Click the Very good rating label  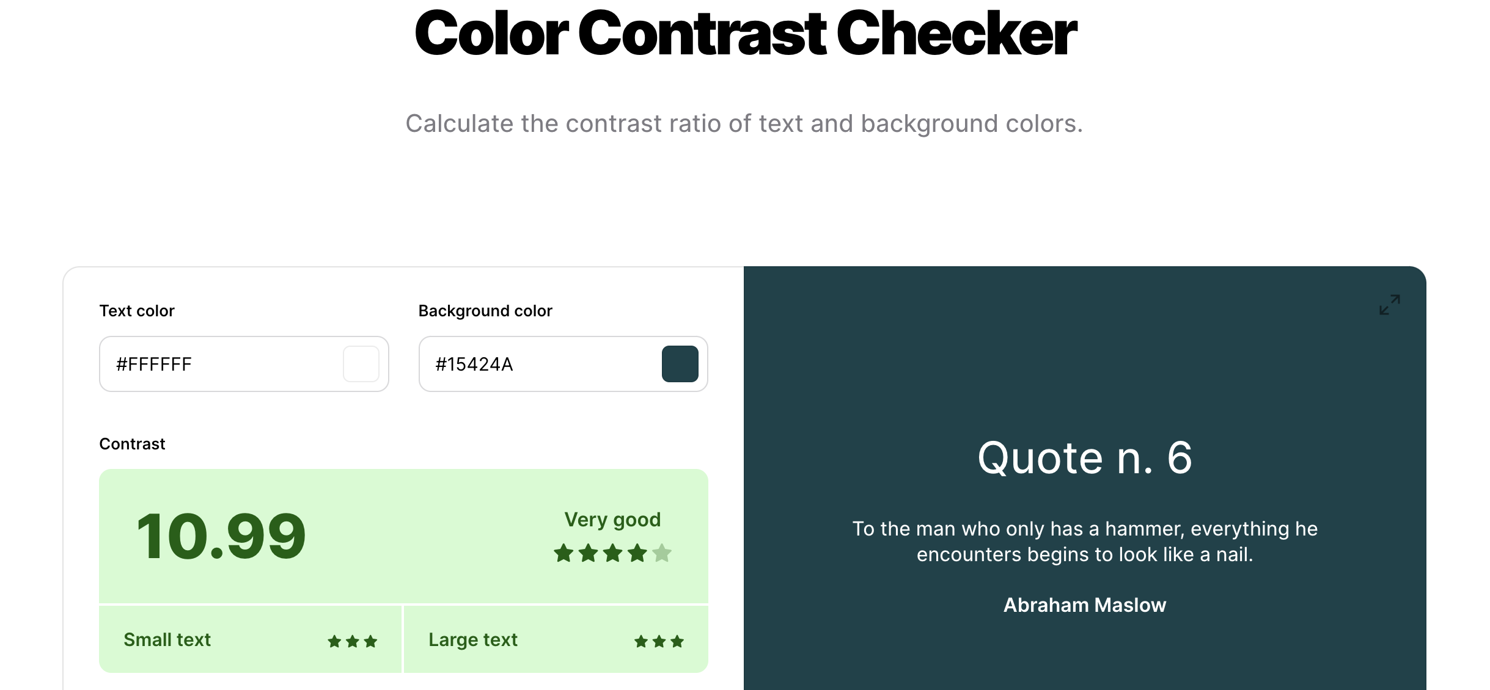point(612,520)
